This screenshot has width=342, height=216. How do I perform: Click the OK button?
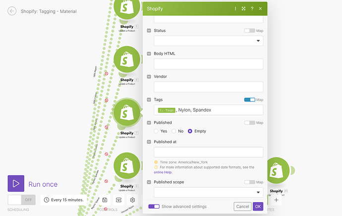(x=258, y=207)
